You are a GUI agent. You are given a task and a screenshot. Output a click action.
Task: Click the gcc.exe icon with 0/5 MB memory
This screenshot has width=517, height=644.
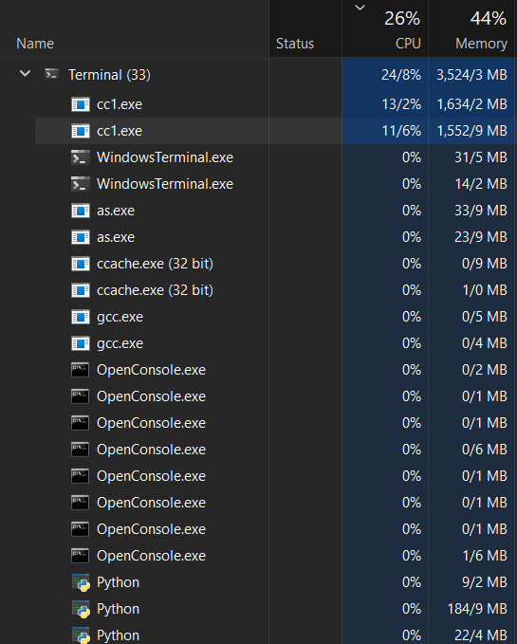(x=81, y=317)
